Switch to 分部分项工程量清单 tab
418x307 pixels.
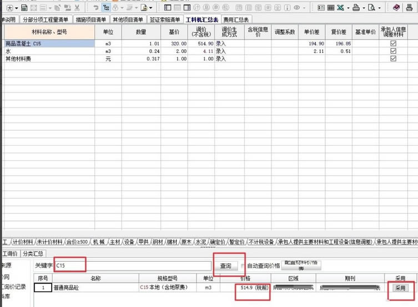[x=46, y=19]
